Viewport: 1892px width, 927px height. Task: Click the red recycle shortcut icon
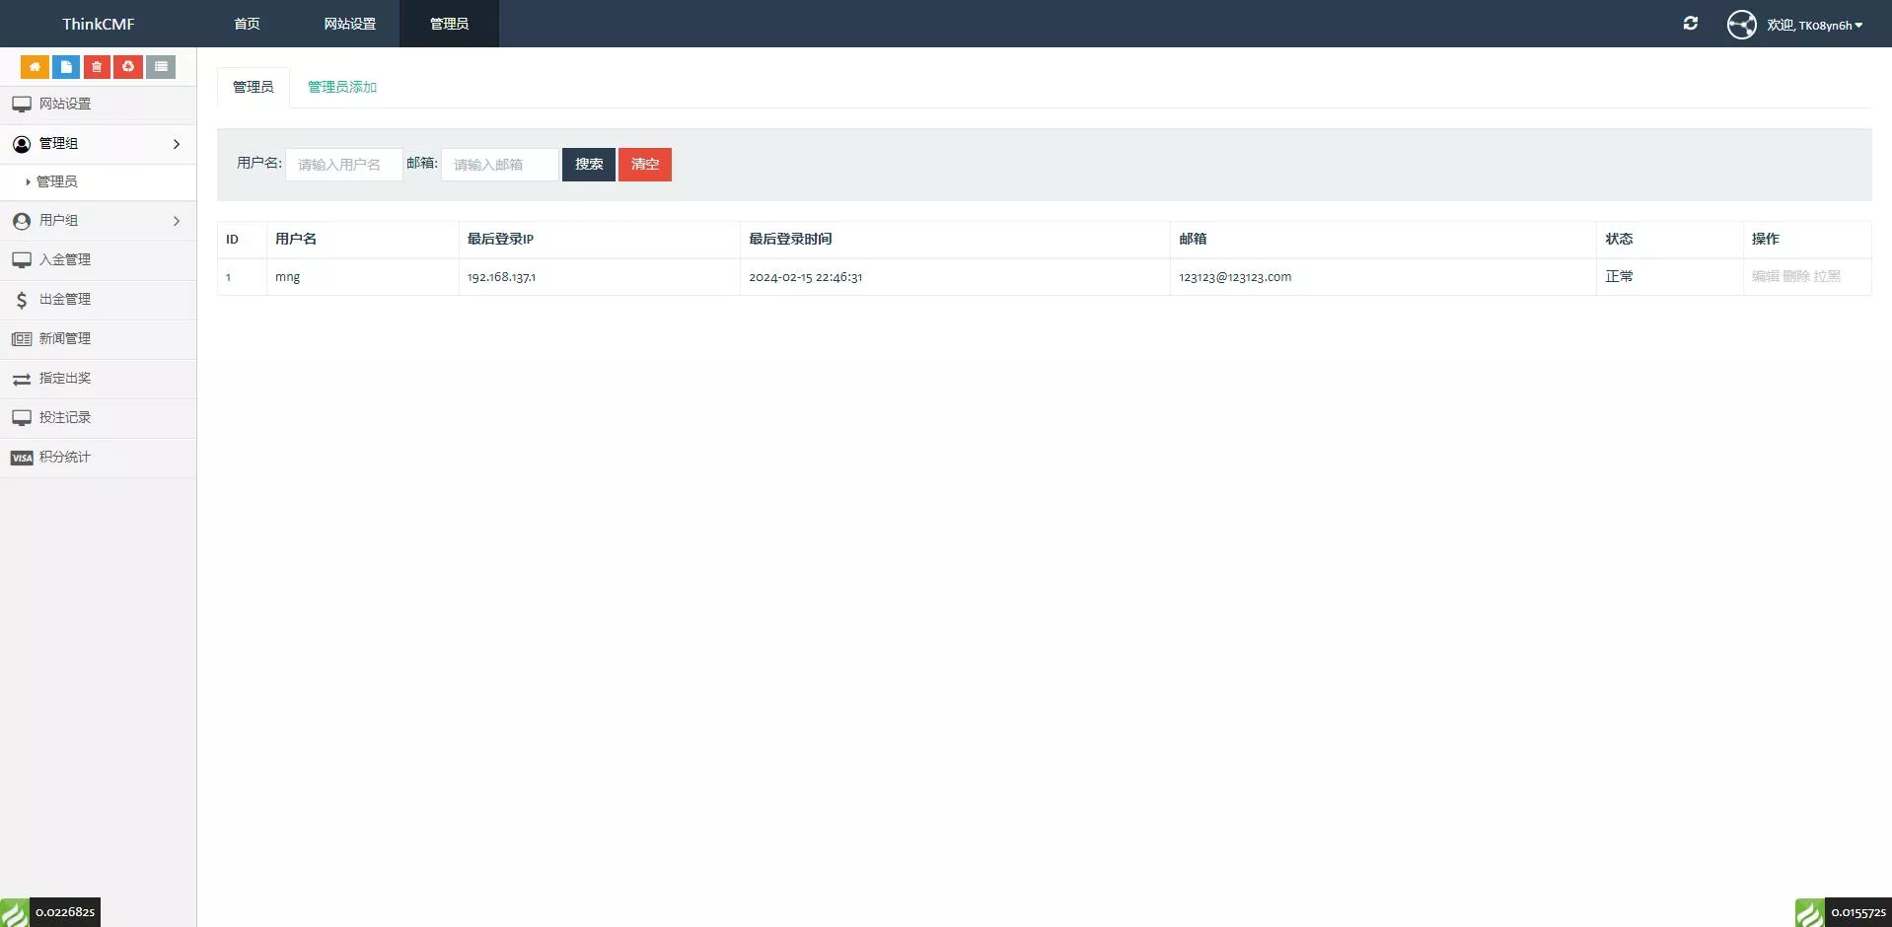[x=128, y=67]
